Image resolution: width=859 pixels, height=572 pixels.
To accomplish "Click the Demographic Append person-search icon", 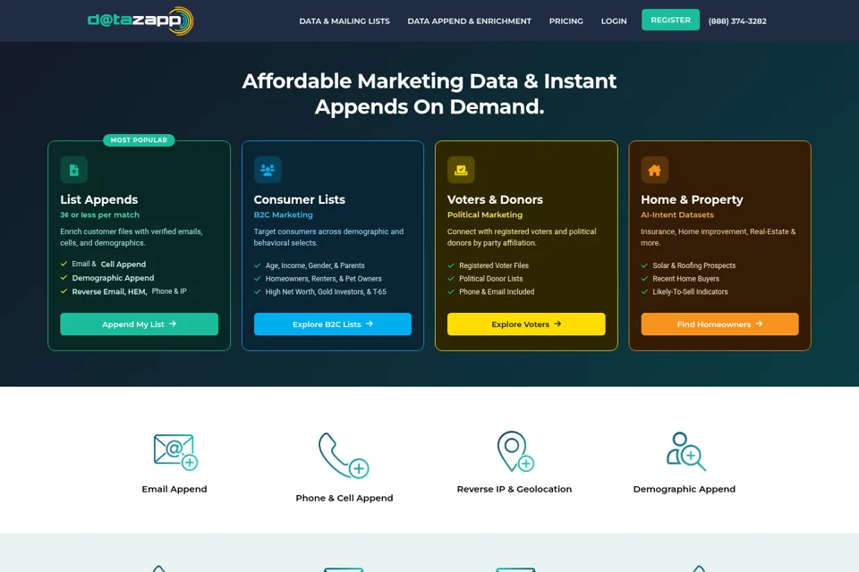I will pos(685,451).
